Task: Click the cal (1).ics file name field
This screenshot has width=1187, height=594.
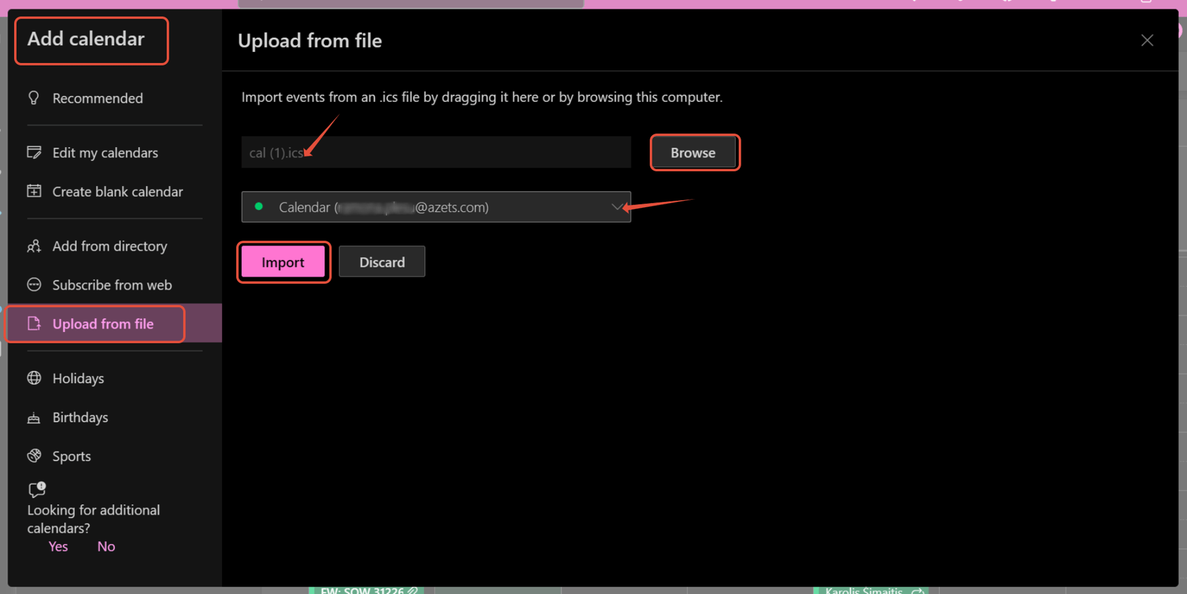Action: pyautogui.click(x=436, y=152)
